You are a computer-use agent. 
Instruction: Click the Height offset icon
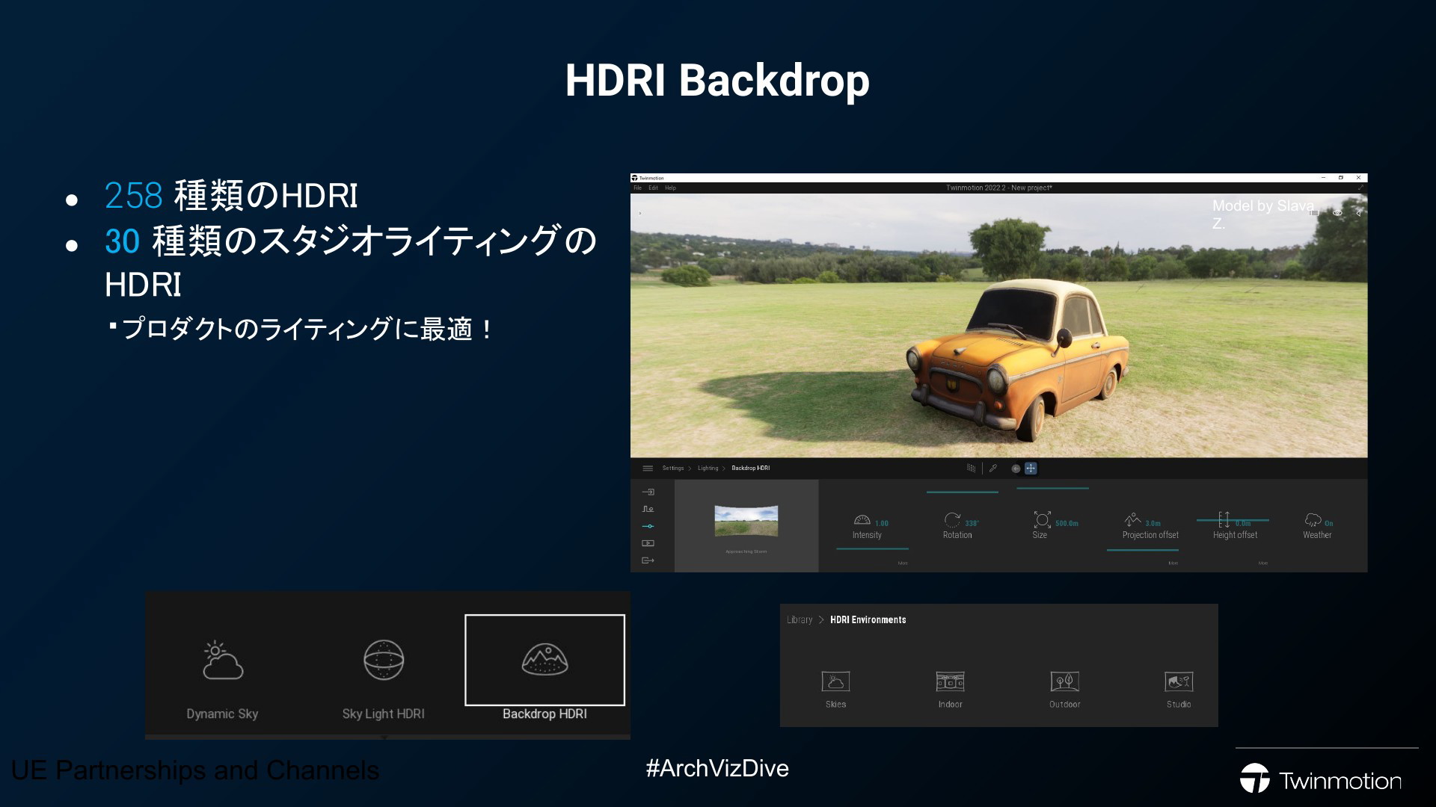tap(1224, 519)
